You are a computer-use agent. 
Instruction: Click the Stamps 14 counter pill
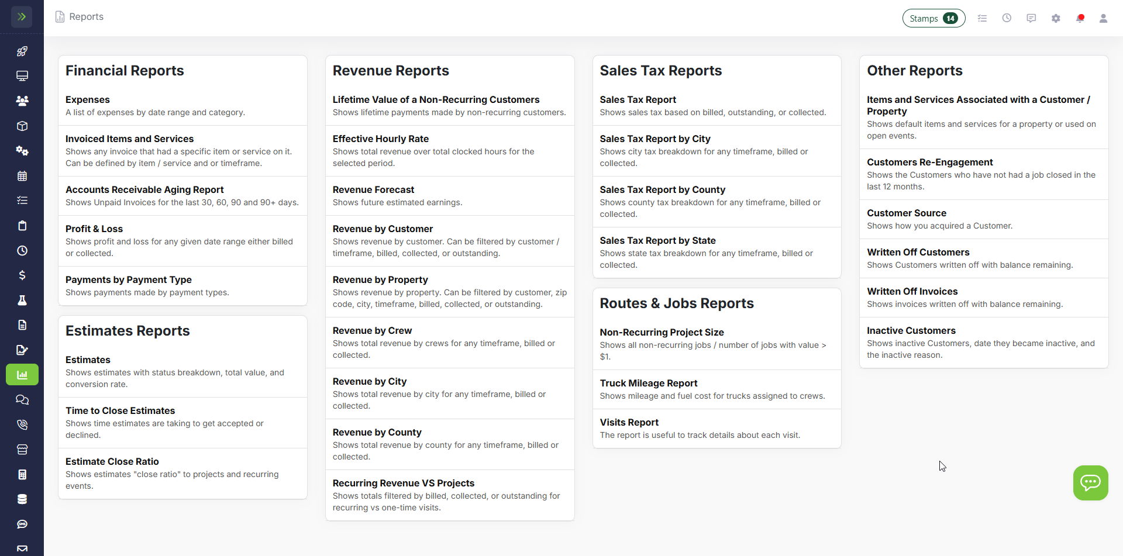933,18
